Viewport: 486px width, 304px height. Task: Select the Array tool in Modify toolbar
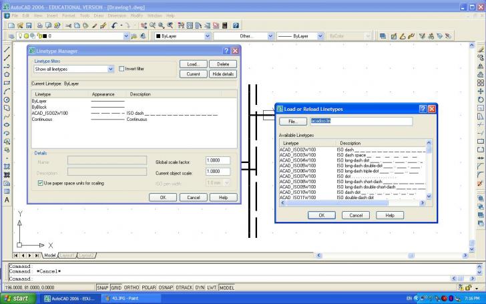(481, 83)
